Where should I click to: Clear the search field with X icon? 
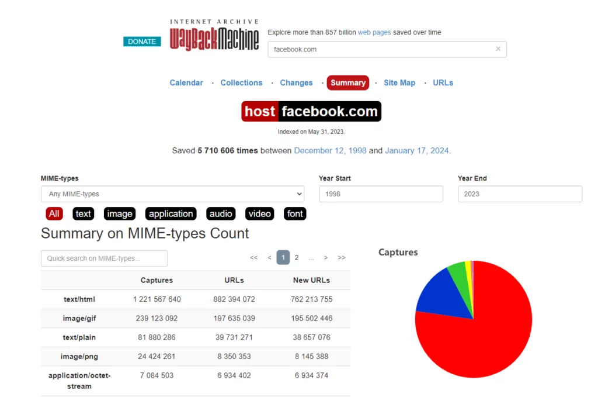coord(498,49)
